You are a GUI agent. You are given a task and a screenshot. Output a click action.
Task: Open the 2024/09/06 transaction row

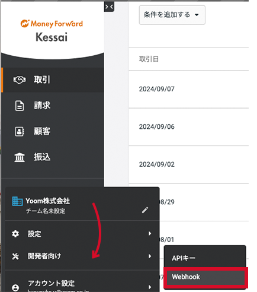188,127
